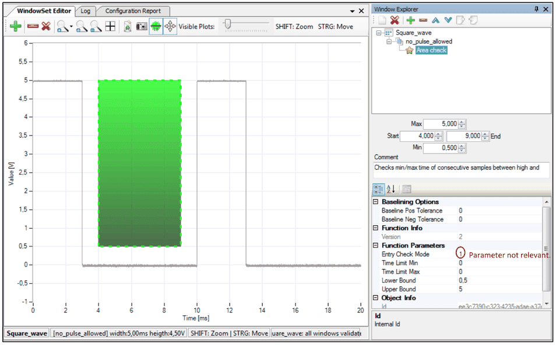
Task: Increase the End value with up stepper
Action: (485, 134)
